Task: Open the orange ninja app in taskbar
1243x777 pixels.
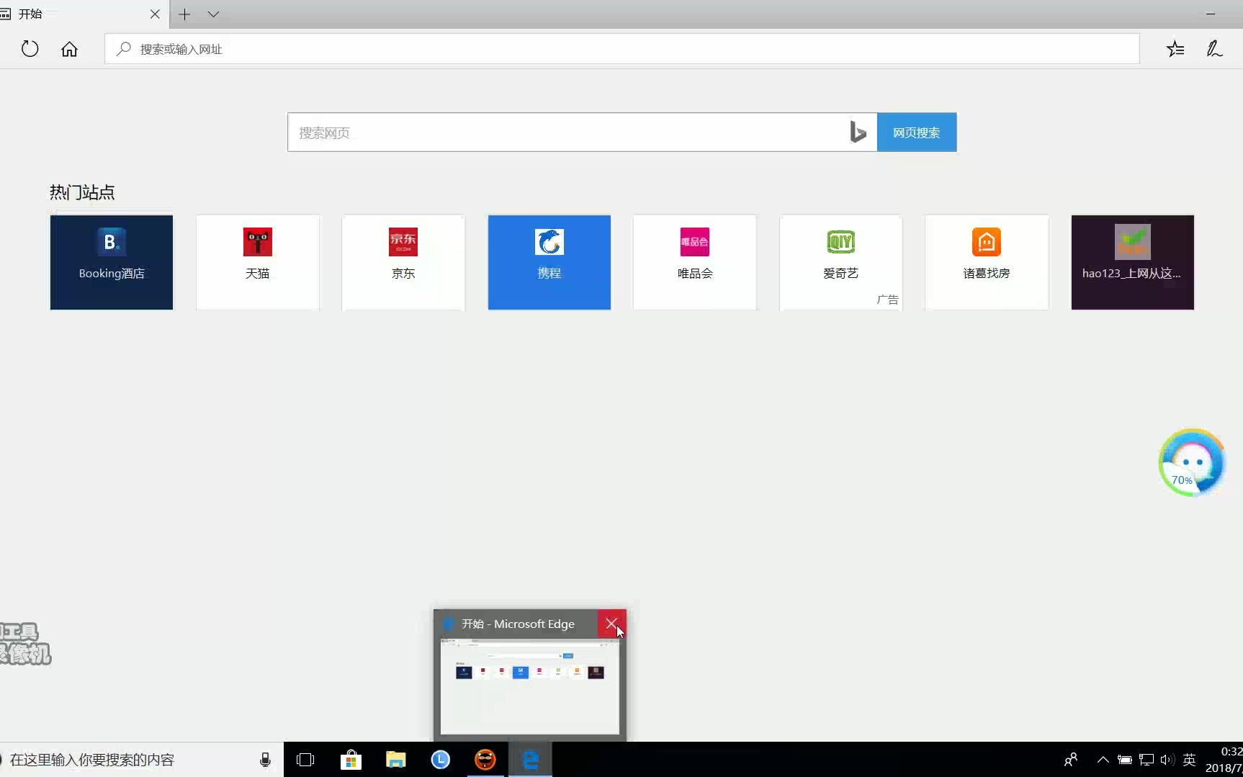Action: click(x=485, y=760)
